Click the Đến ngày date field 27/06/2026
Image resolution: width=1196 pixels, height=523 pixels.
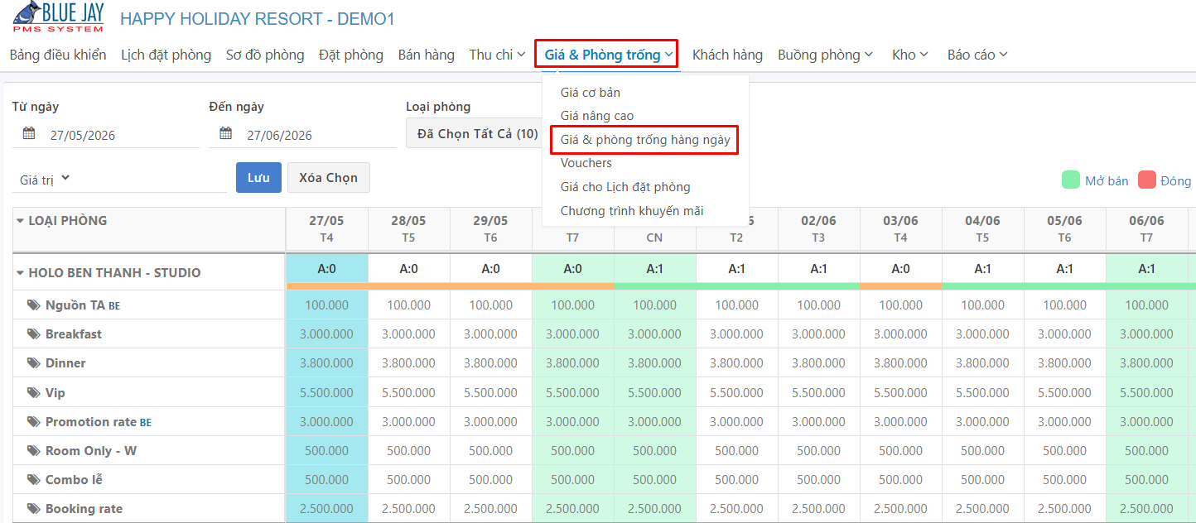[x=303, y=135]
